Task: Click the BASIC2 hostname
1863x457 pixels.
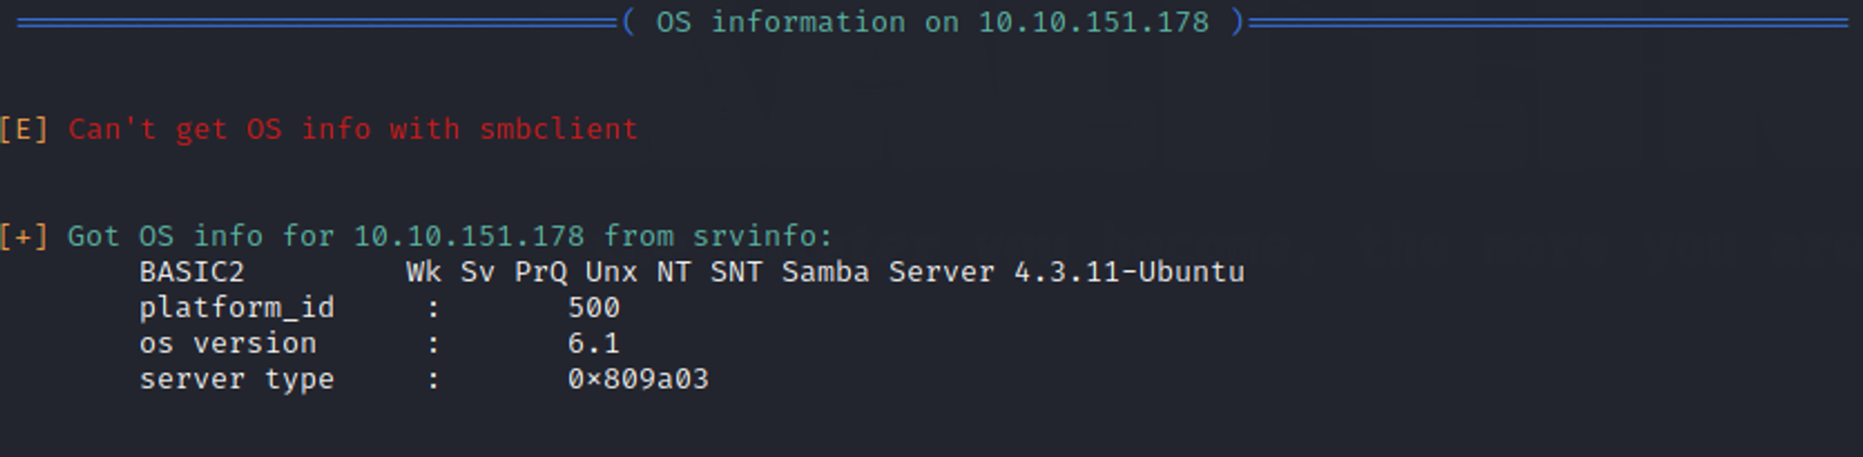Action: pyautogui.click(x=192, y=272)
